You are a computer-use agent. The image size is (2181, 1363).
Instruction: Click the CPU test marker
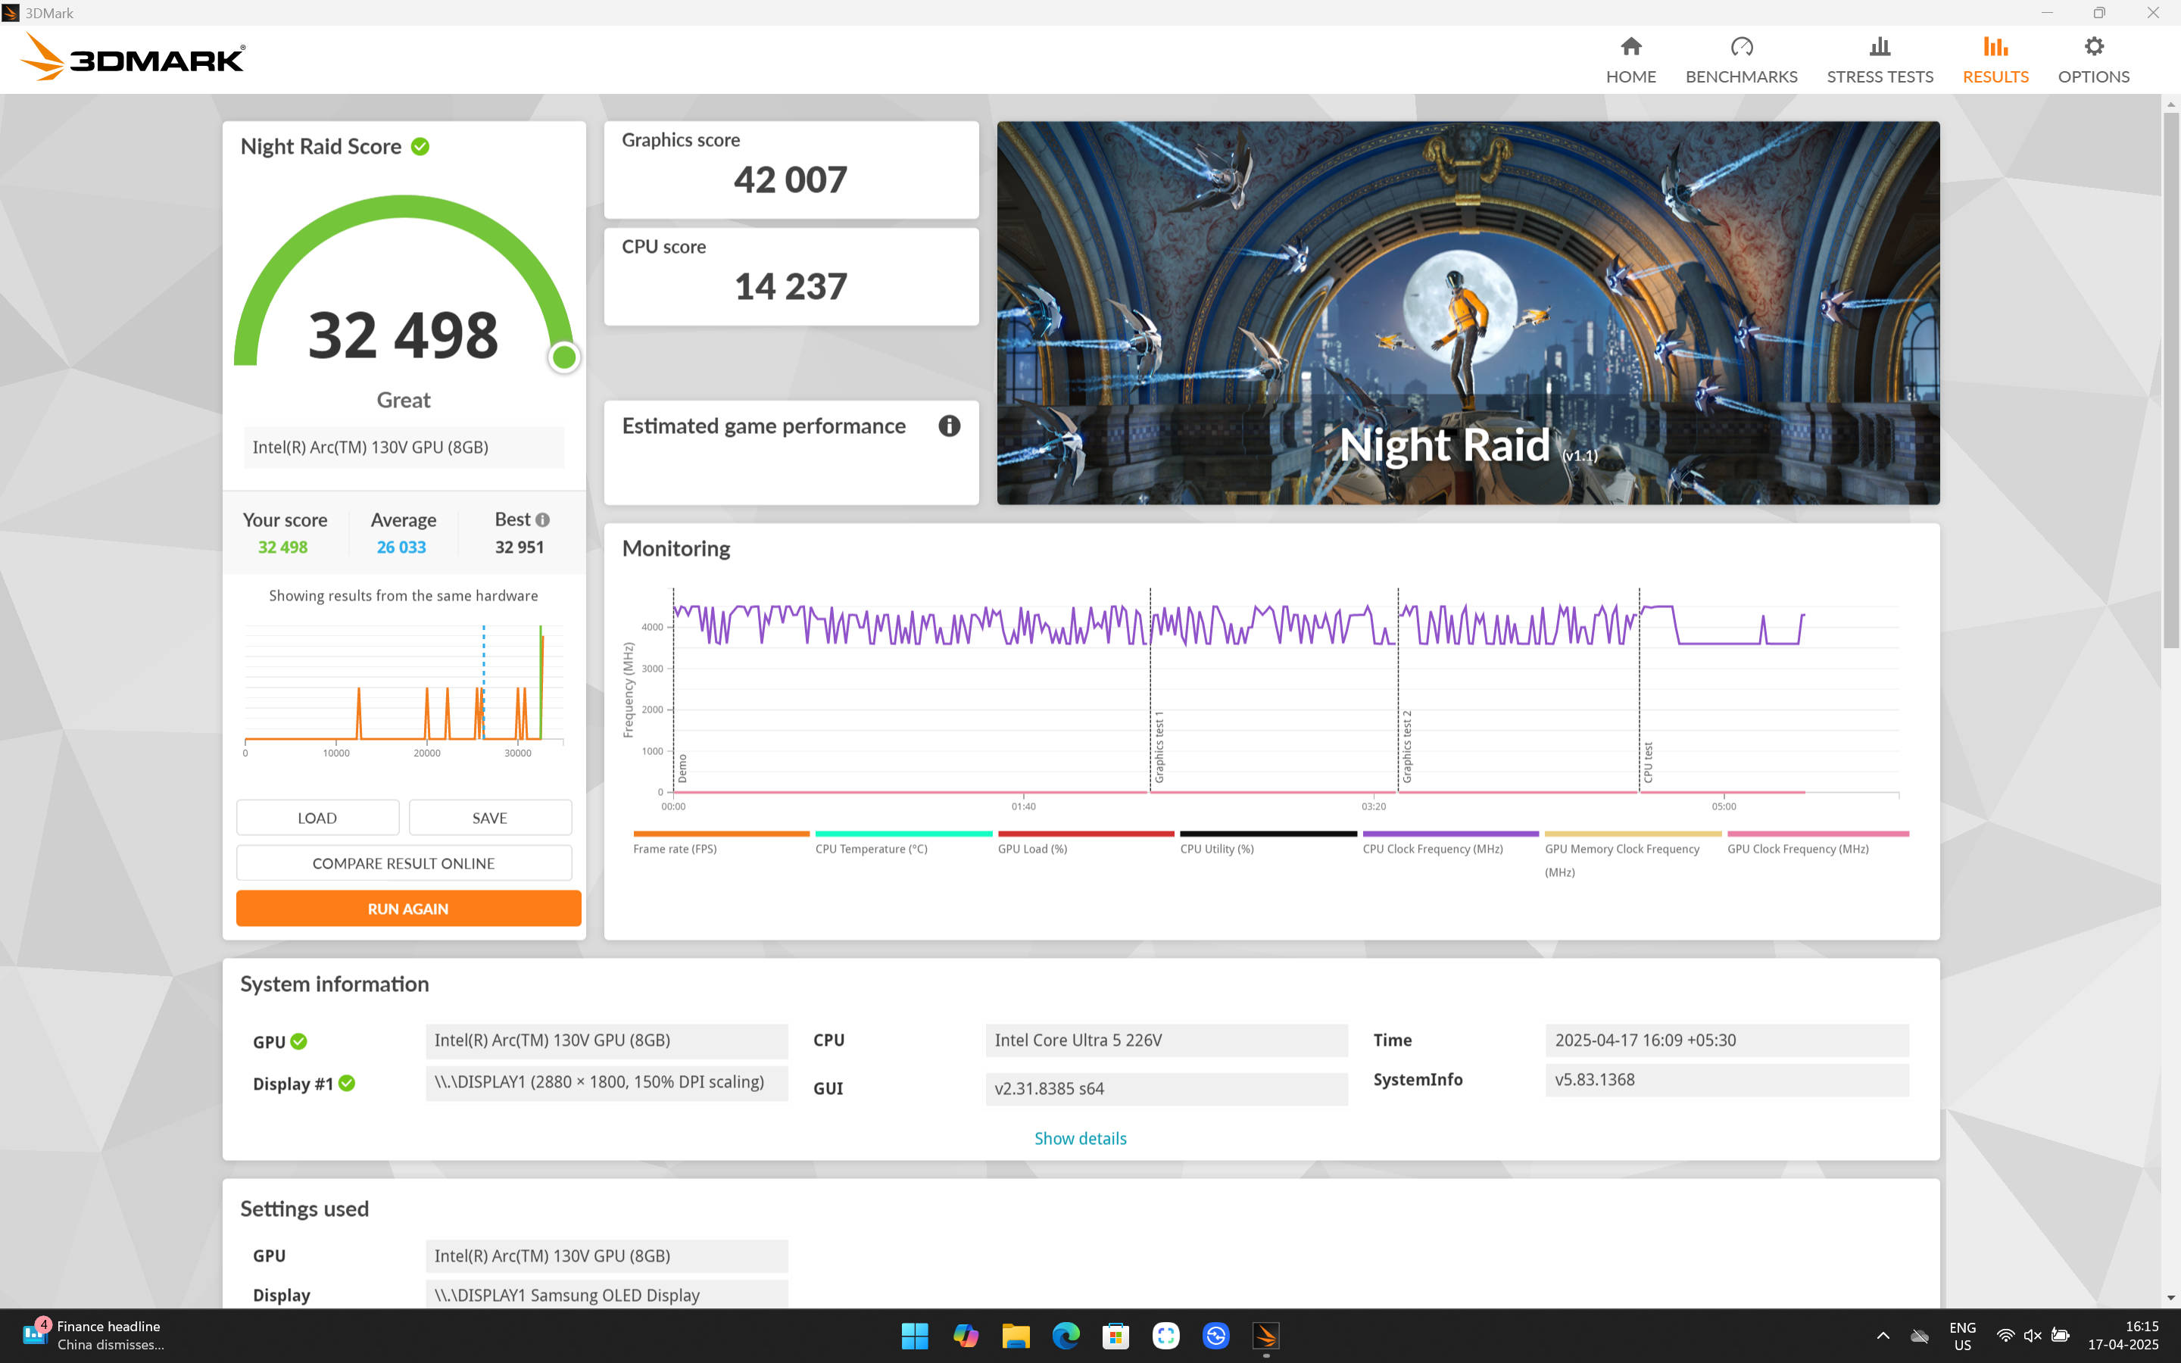pyautogui.click(x=1647, y=762)
